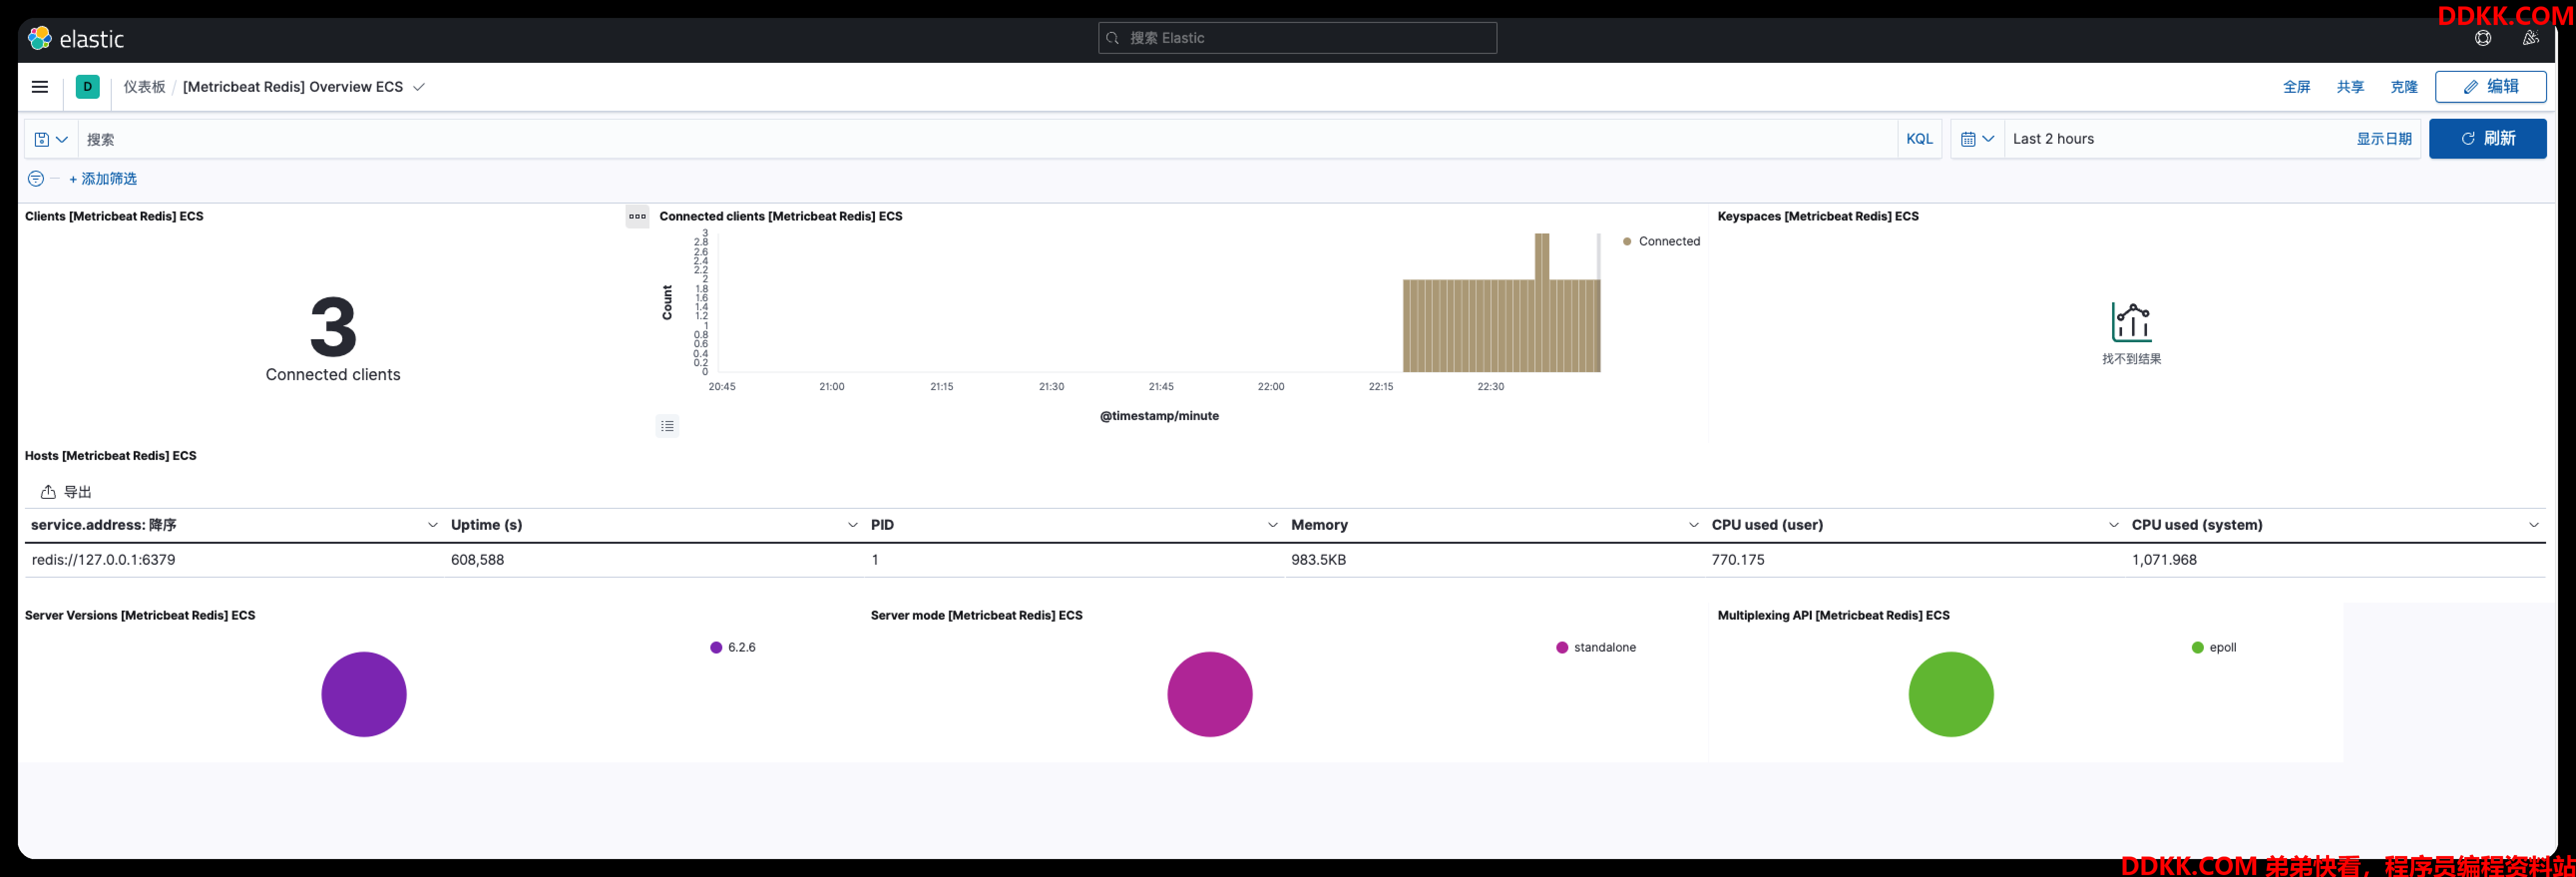This screenshot has height=877, width=2576.
Task: Open the saved query disk menu
Action: tap(51, 139)
